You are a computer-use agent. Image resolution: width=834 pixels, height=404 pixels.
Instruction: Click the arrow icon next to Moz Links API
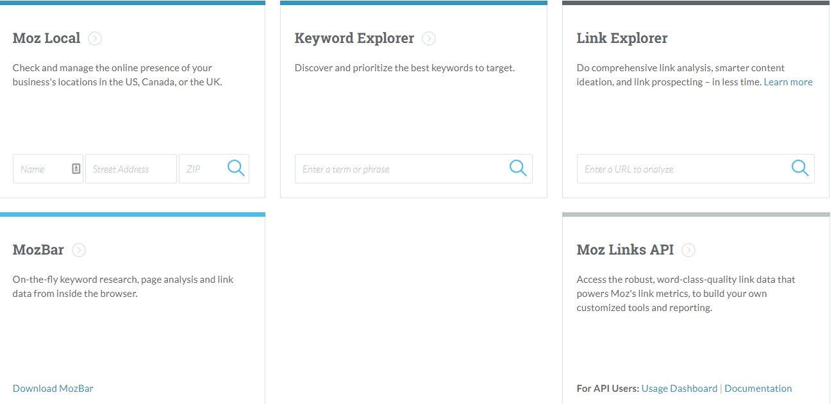pos(688,250)
